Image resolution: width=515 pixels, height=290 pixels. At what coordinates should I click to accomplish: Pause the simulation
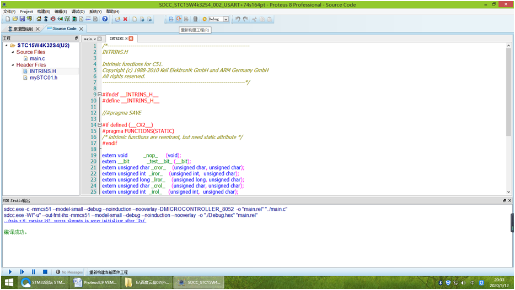tap(33, 272)
